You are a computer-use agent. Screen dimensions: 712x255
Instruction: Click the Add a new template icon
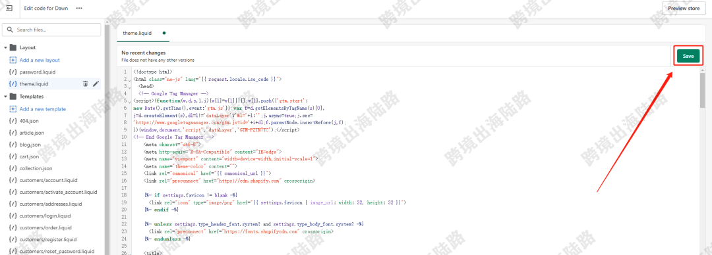tap(13, 109)
